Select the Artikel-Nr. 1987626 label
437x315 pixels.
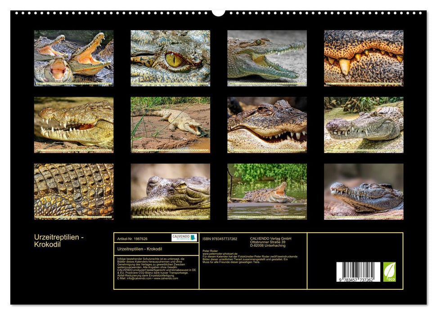[132, 238]
